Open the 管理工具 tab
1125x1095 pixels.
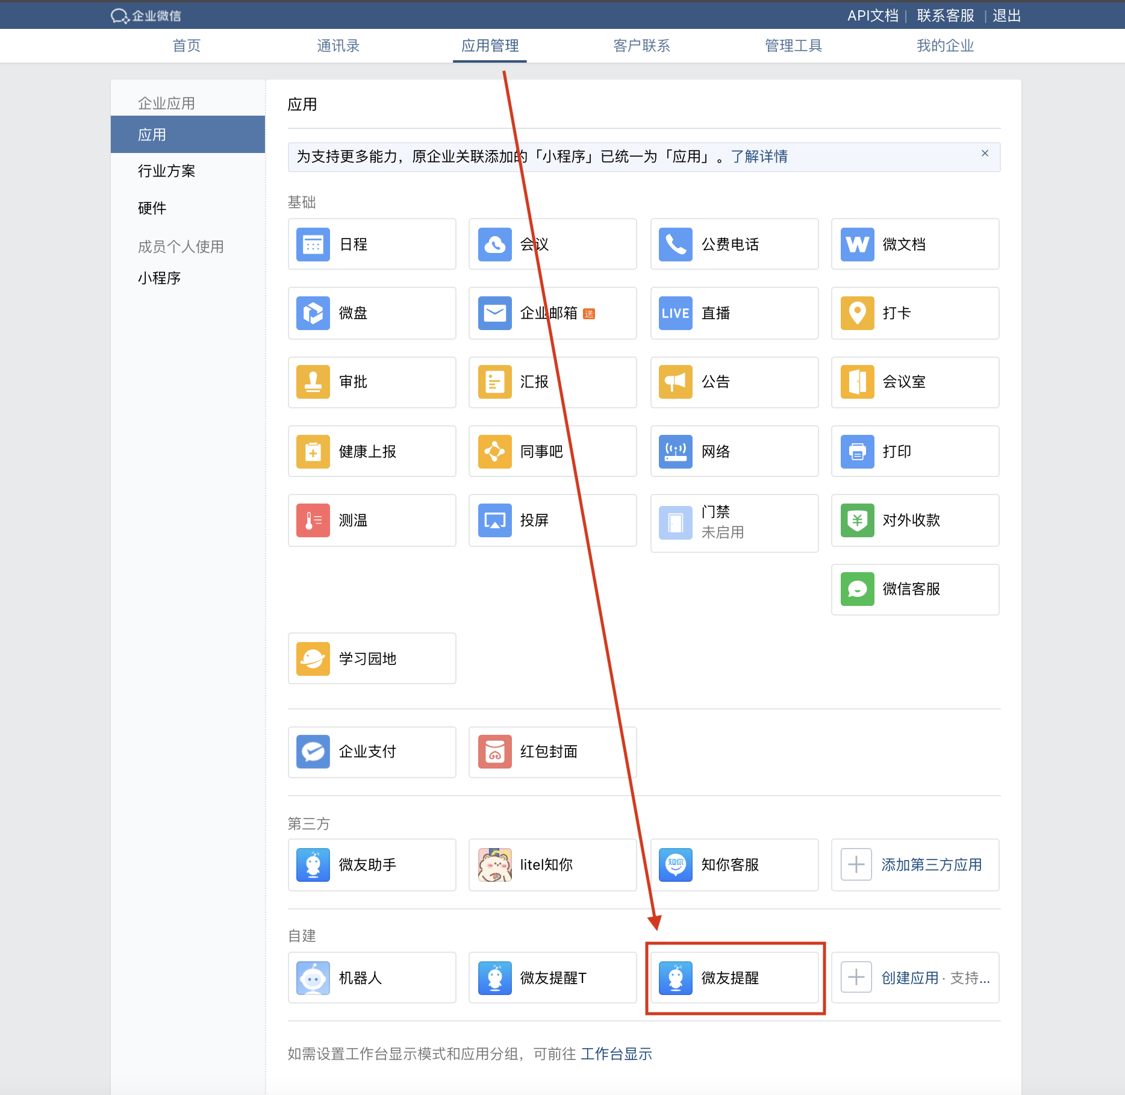(794, 46)
